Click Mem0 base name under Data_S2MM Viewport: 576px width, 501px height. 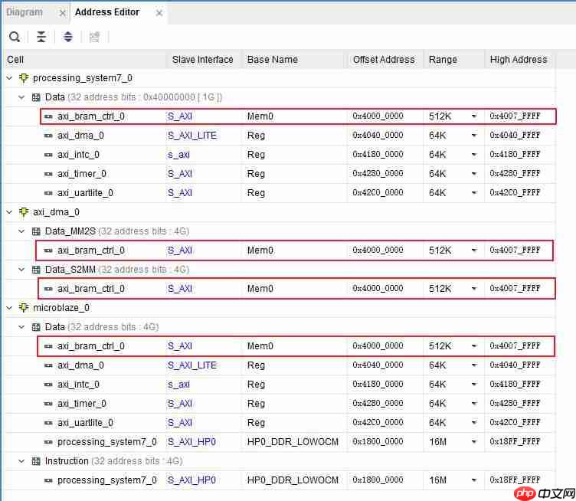(x=260, y=289)
